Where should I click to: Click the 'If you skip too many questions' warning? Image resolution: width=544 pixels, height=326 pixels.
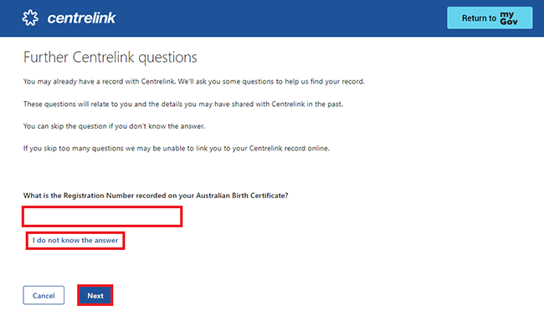click(x=177, y=148)
